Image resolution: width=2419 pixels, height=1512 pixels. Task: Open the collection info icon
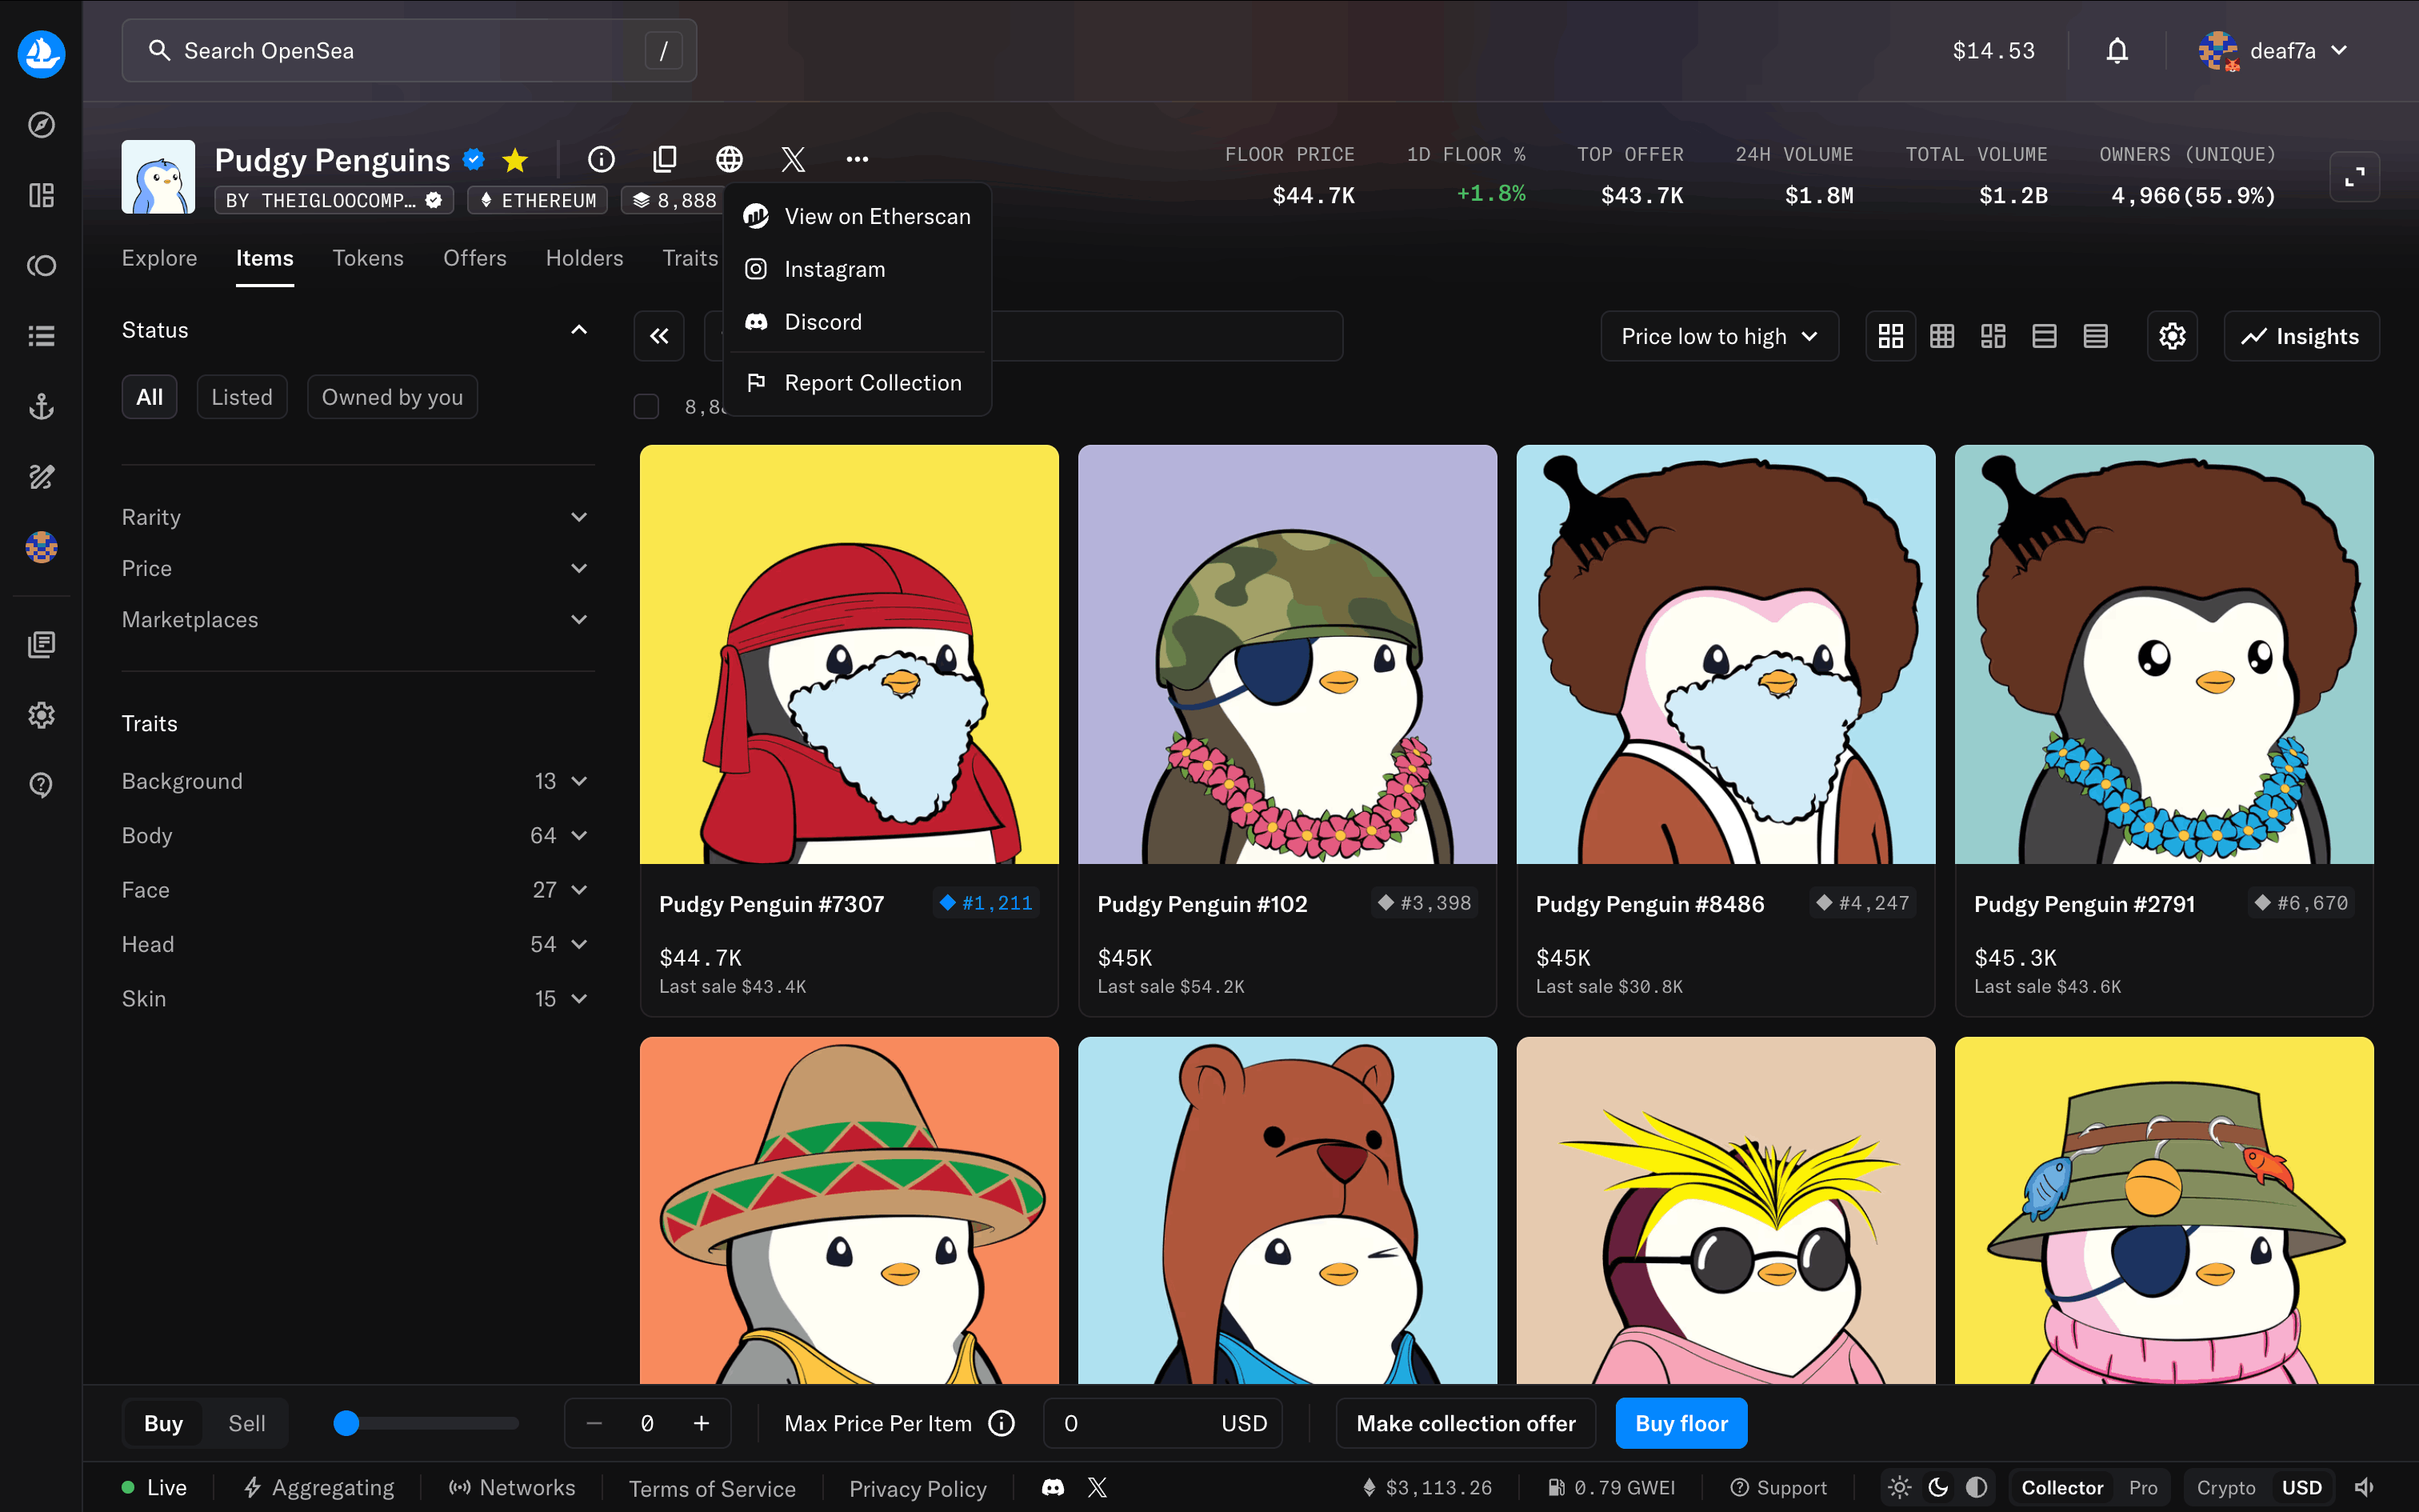coord(601,159)
